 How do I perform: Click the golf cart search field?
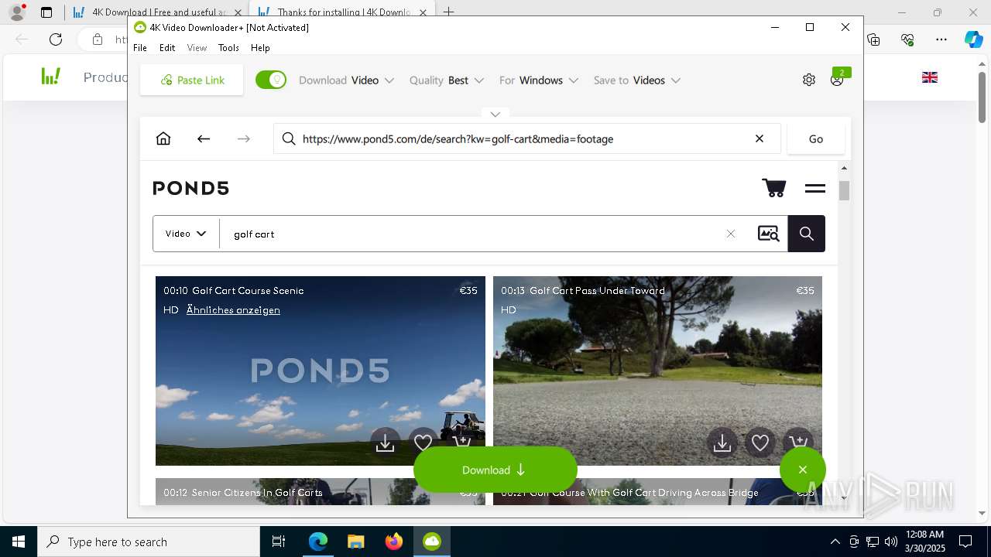[x=472, y=234]
